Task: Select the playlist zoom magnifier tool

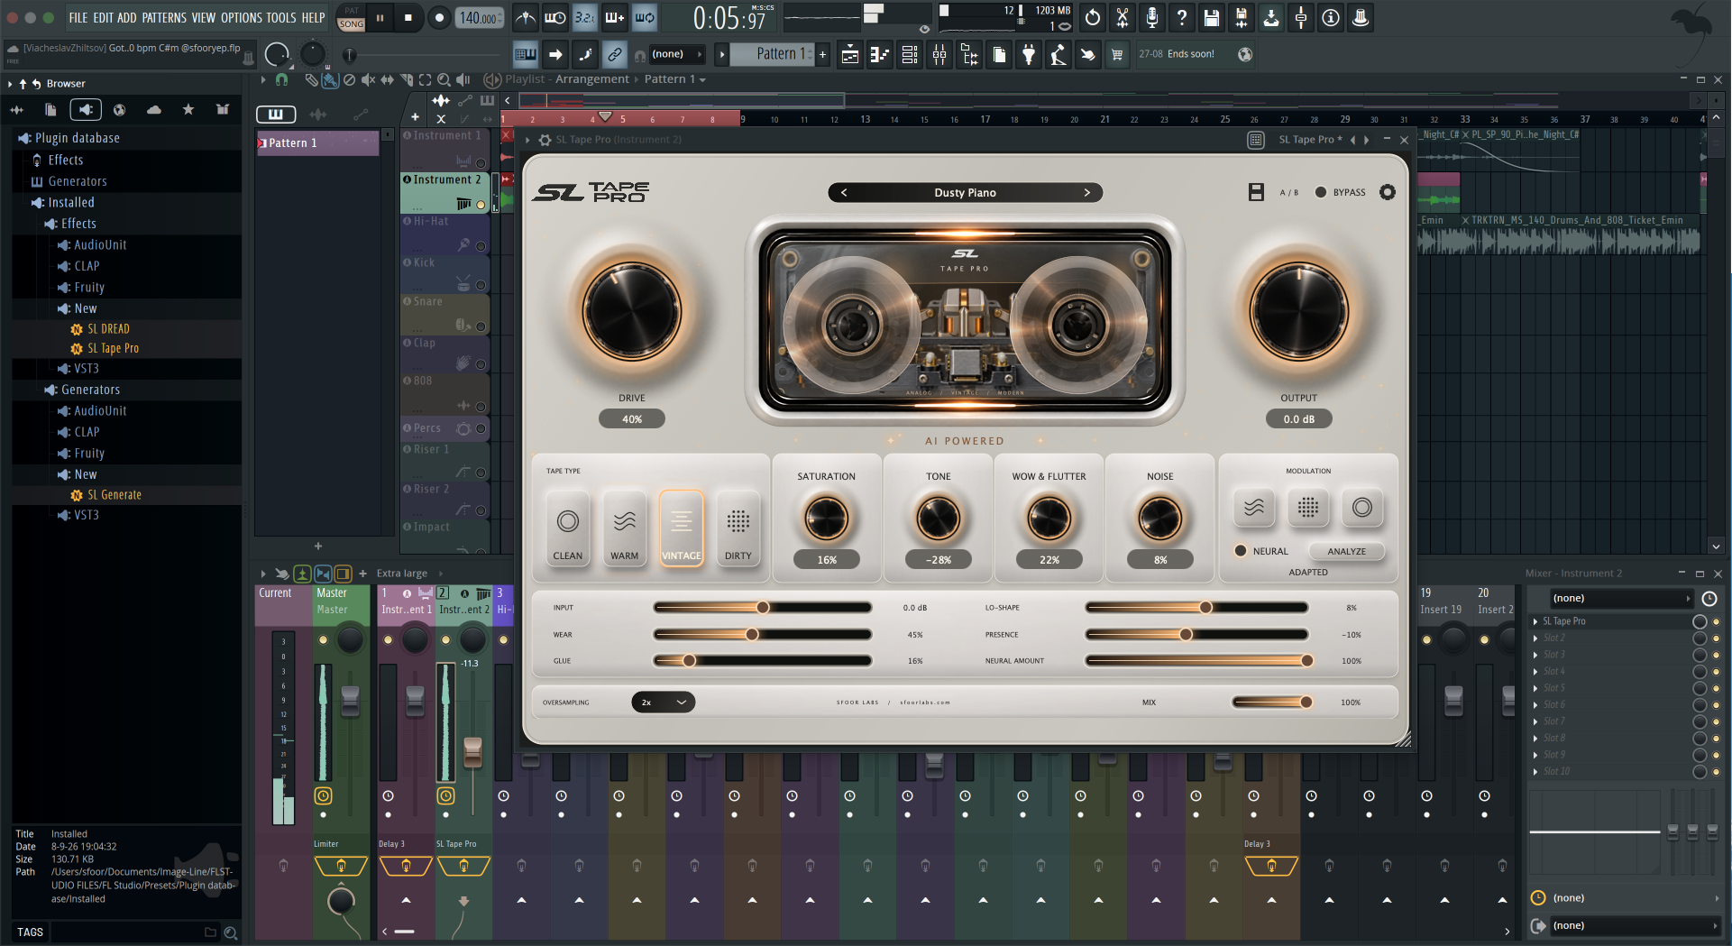Action: (x=444, y=79)
